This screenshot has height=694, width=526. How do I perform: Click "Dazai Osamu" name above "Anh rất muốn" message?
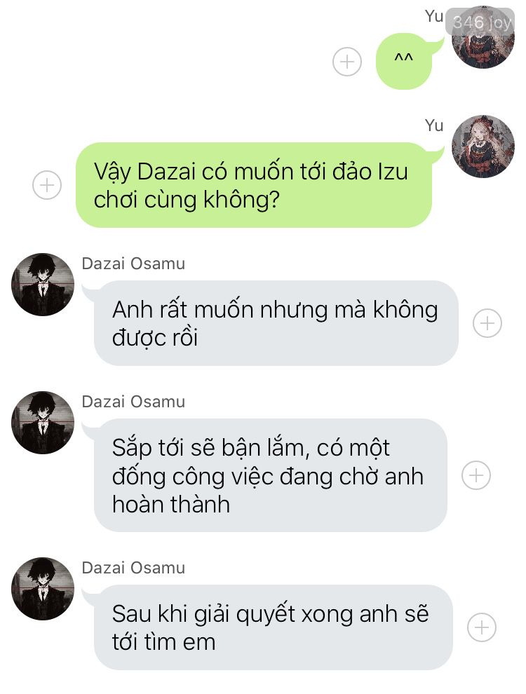click(133, 264)
